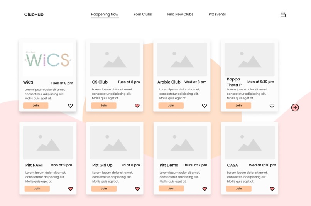Select the Pitt Girl Up title
This screenshot has width=311, height=206.
[102, 165]
